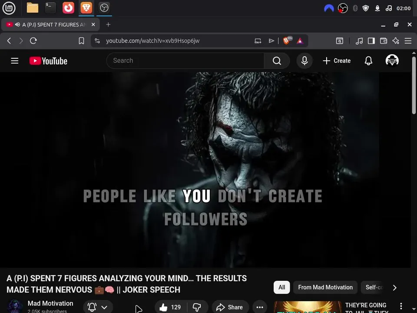Image resolution: width=417 pixels, height=313 pixels.
Task: Open the THEY'RE GOING TO JAIL video thumbnail
Action: (308, 307)
